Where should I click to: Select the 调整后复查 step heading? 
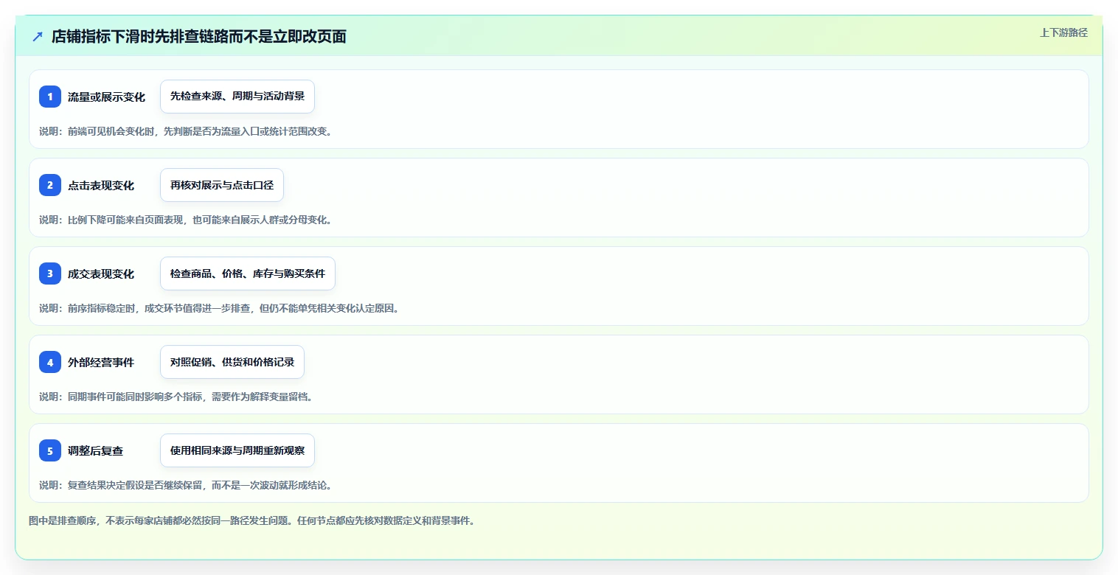point(95,451)
